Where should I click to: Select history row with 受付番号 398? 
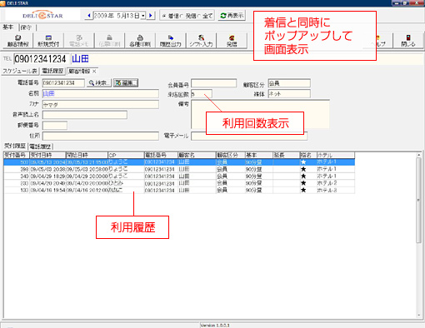click(x=179, y=169)
